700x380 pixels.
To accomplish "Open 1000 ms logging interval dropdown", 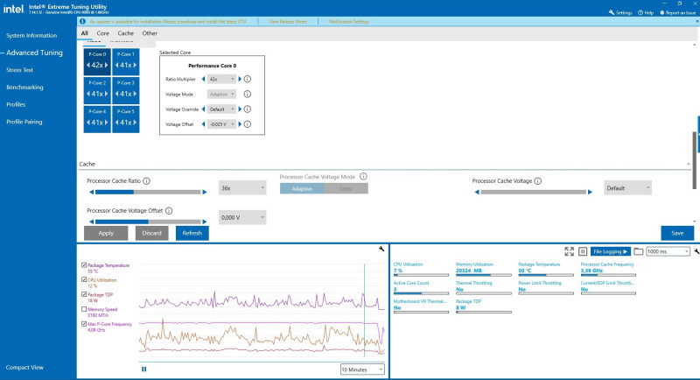I will coord(668,251).
